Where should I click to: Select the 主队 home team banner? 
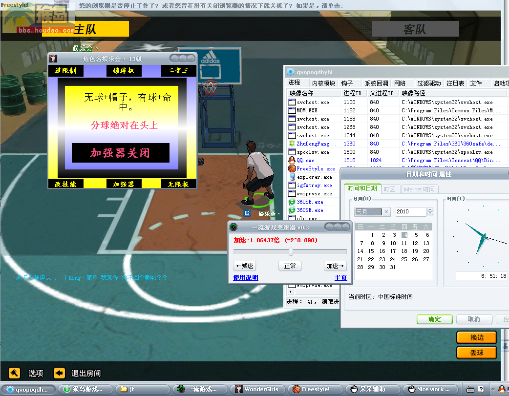tap(85, 29)
